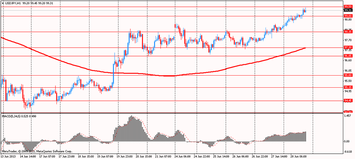This screenshot has width=355, height=159.
Task: Click the 20 Jun 15:00 time label
Action: (144, 156)
